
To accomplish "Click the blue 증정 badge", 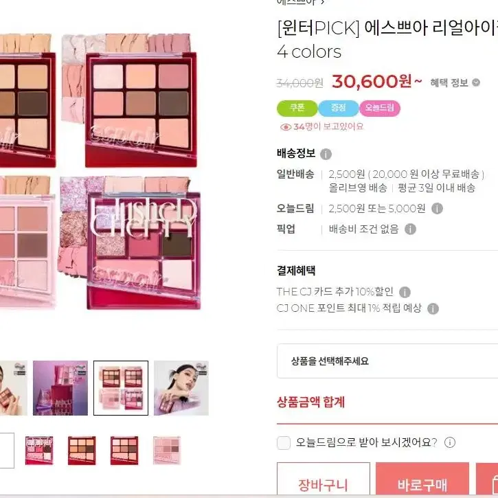I will [x=339, y=109].
